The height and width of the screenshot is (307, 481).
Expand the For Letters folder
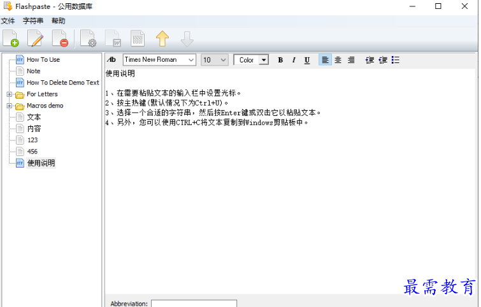[x=9, y=94]
